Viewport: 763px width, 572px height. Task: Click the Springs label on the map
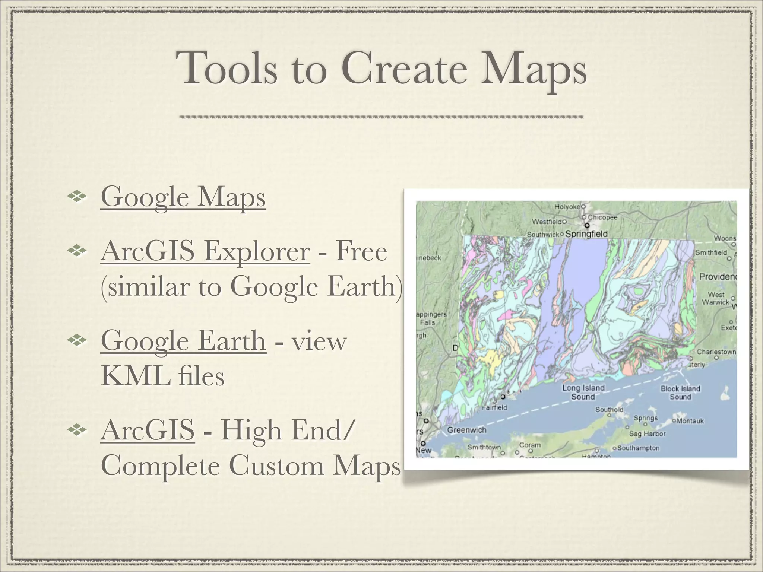646,418
